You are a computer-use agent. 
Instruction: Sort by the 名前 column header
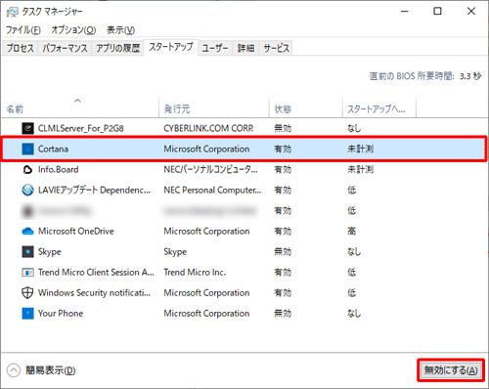coord(80,108)
